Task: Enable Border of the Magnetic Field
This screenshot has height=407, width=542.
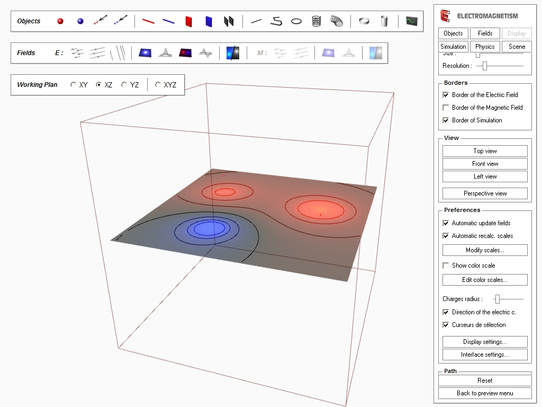Action: pyautogui.click(x=446, y=108)
